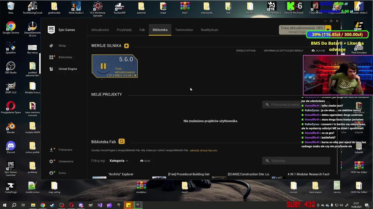The width and height of the screenshot is (373, 209).
Task: Switch to the Aktualności tab
Action: tap(100, 30)
